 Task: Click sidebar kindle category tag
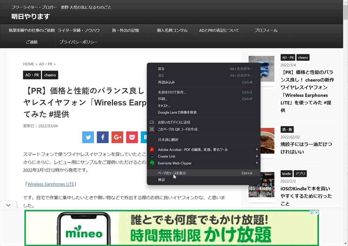(x=287, y=174)
